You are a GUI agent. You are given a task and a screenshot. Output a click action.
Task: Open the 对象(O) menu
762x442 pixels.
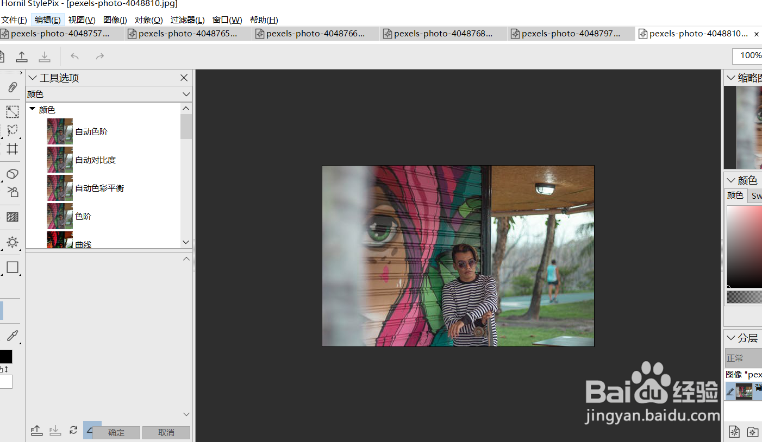pyautogui.click(x=148, y=20)
